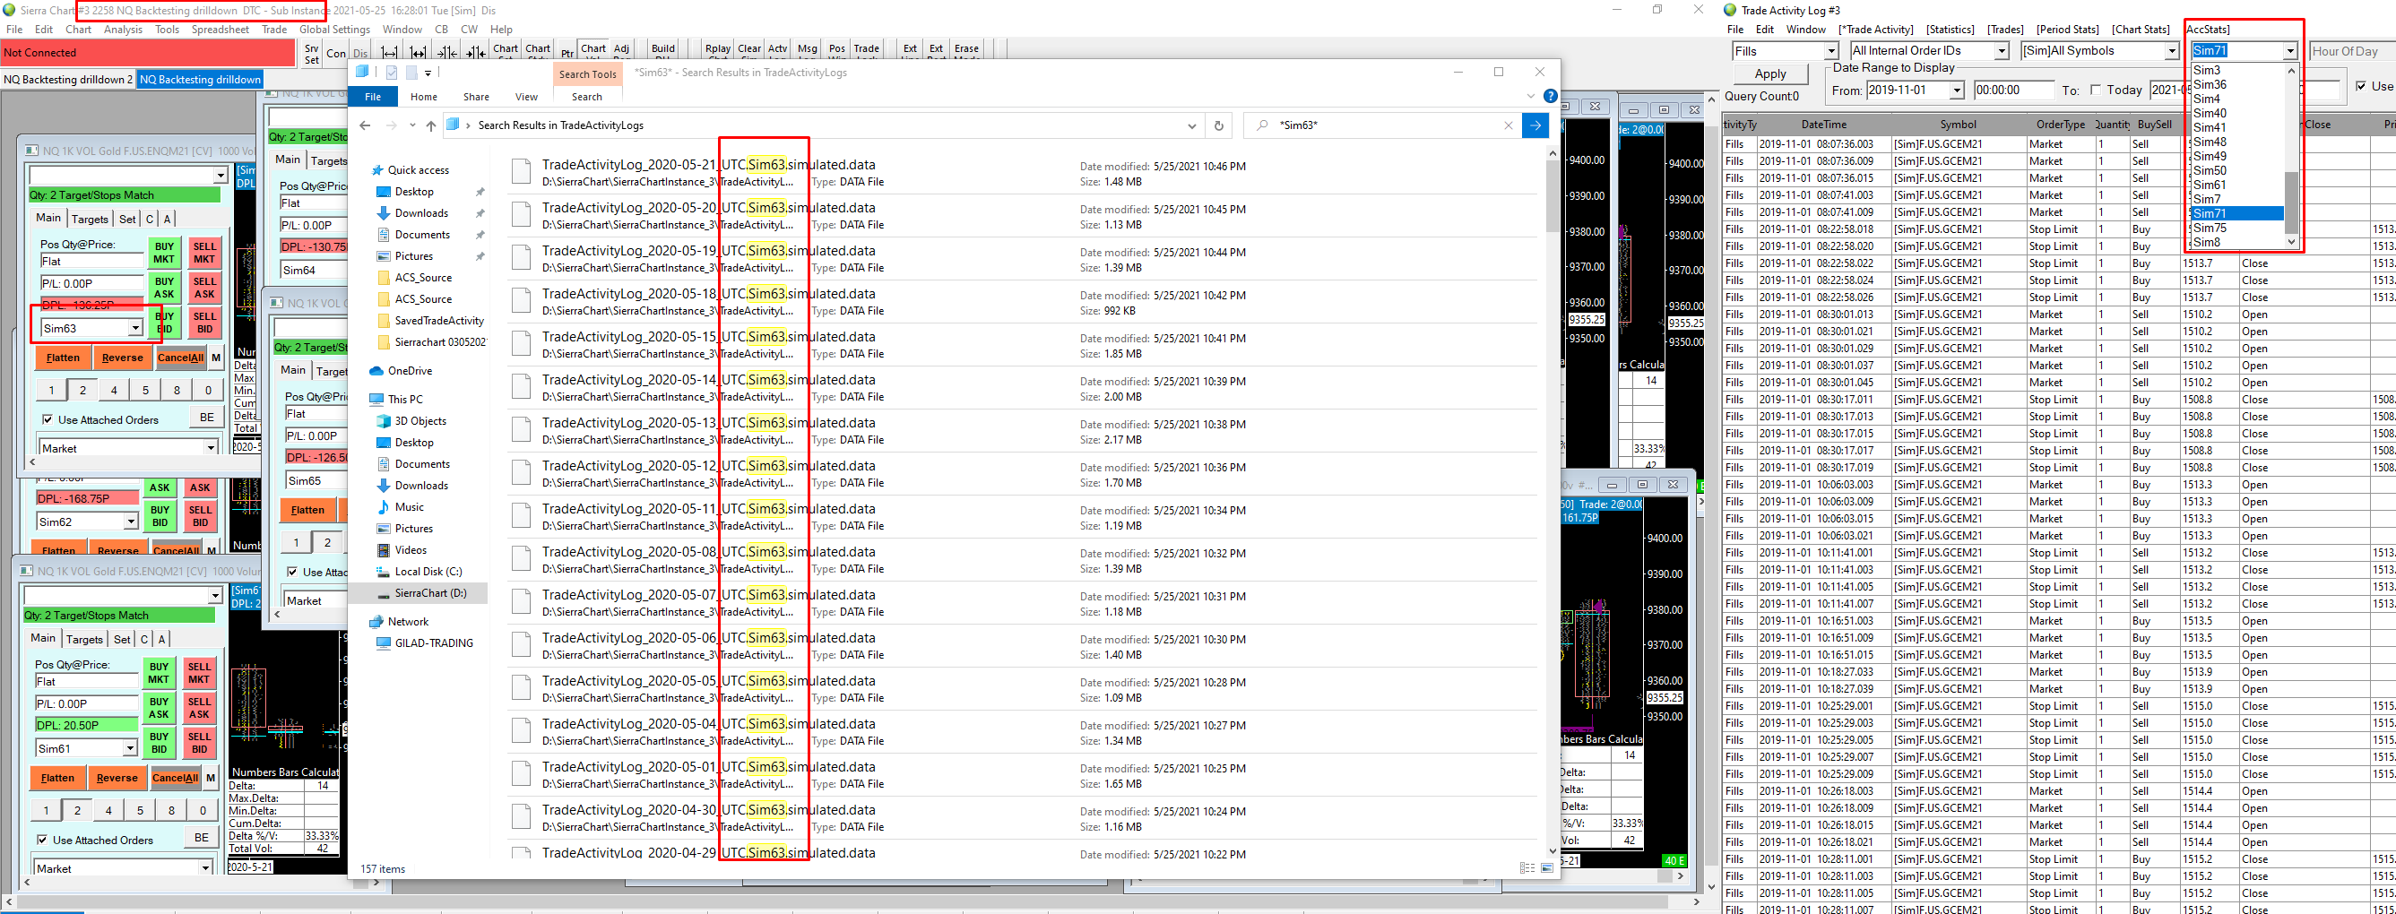Click the account list scrollbar down arrow

(2291, 242)
